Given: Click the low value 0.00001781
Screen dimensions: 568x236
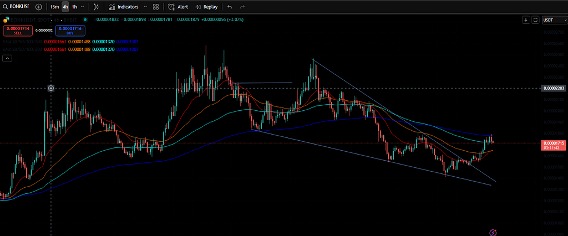Looking at the screenshot, I should coord(161,19).
